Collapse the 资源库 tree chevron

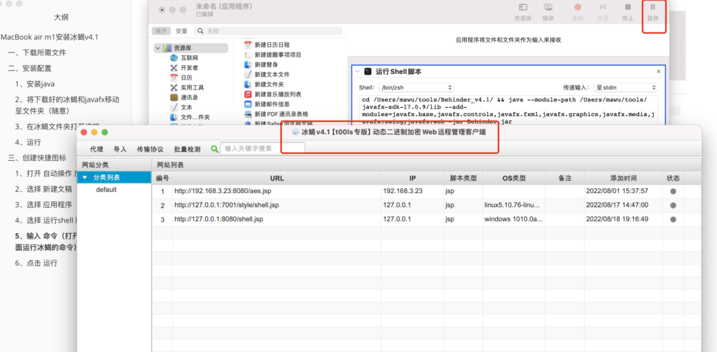158,48
